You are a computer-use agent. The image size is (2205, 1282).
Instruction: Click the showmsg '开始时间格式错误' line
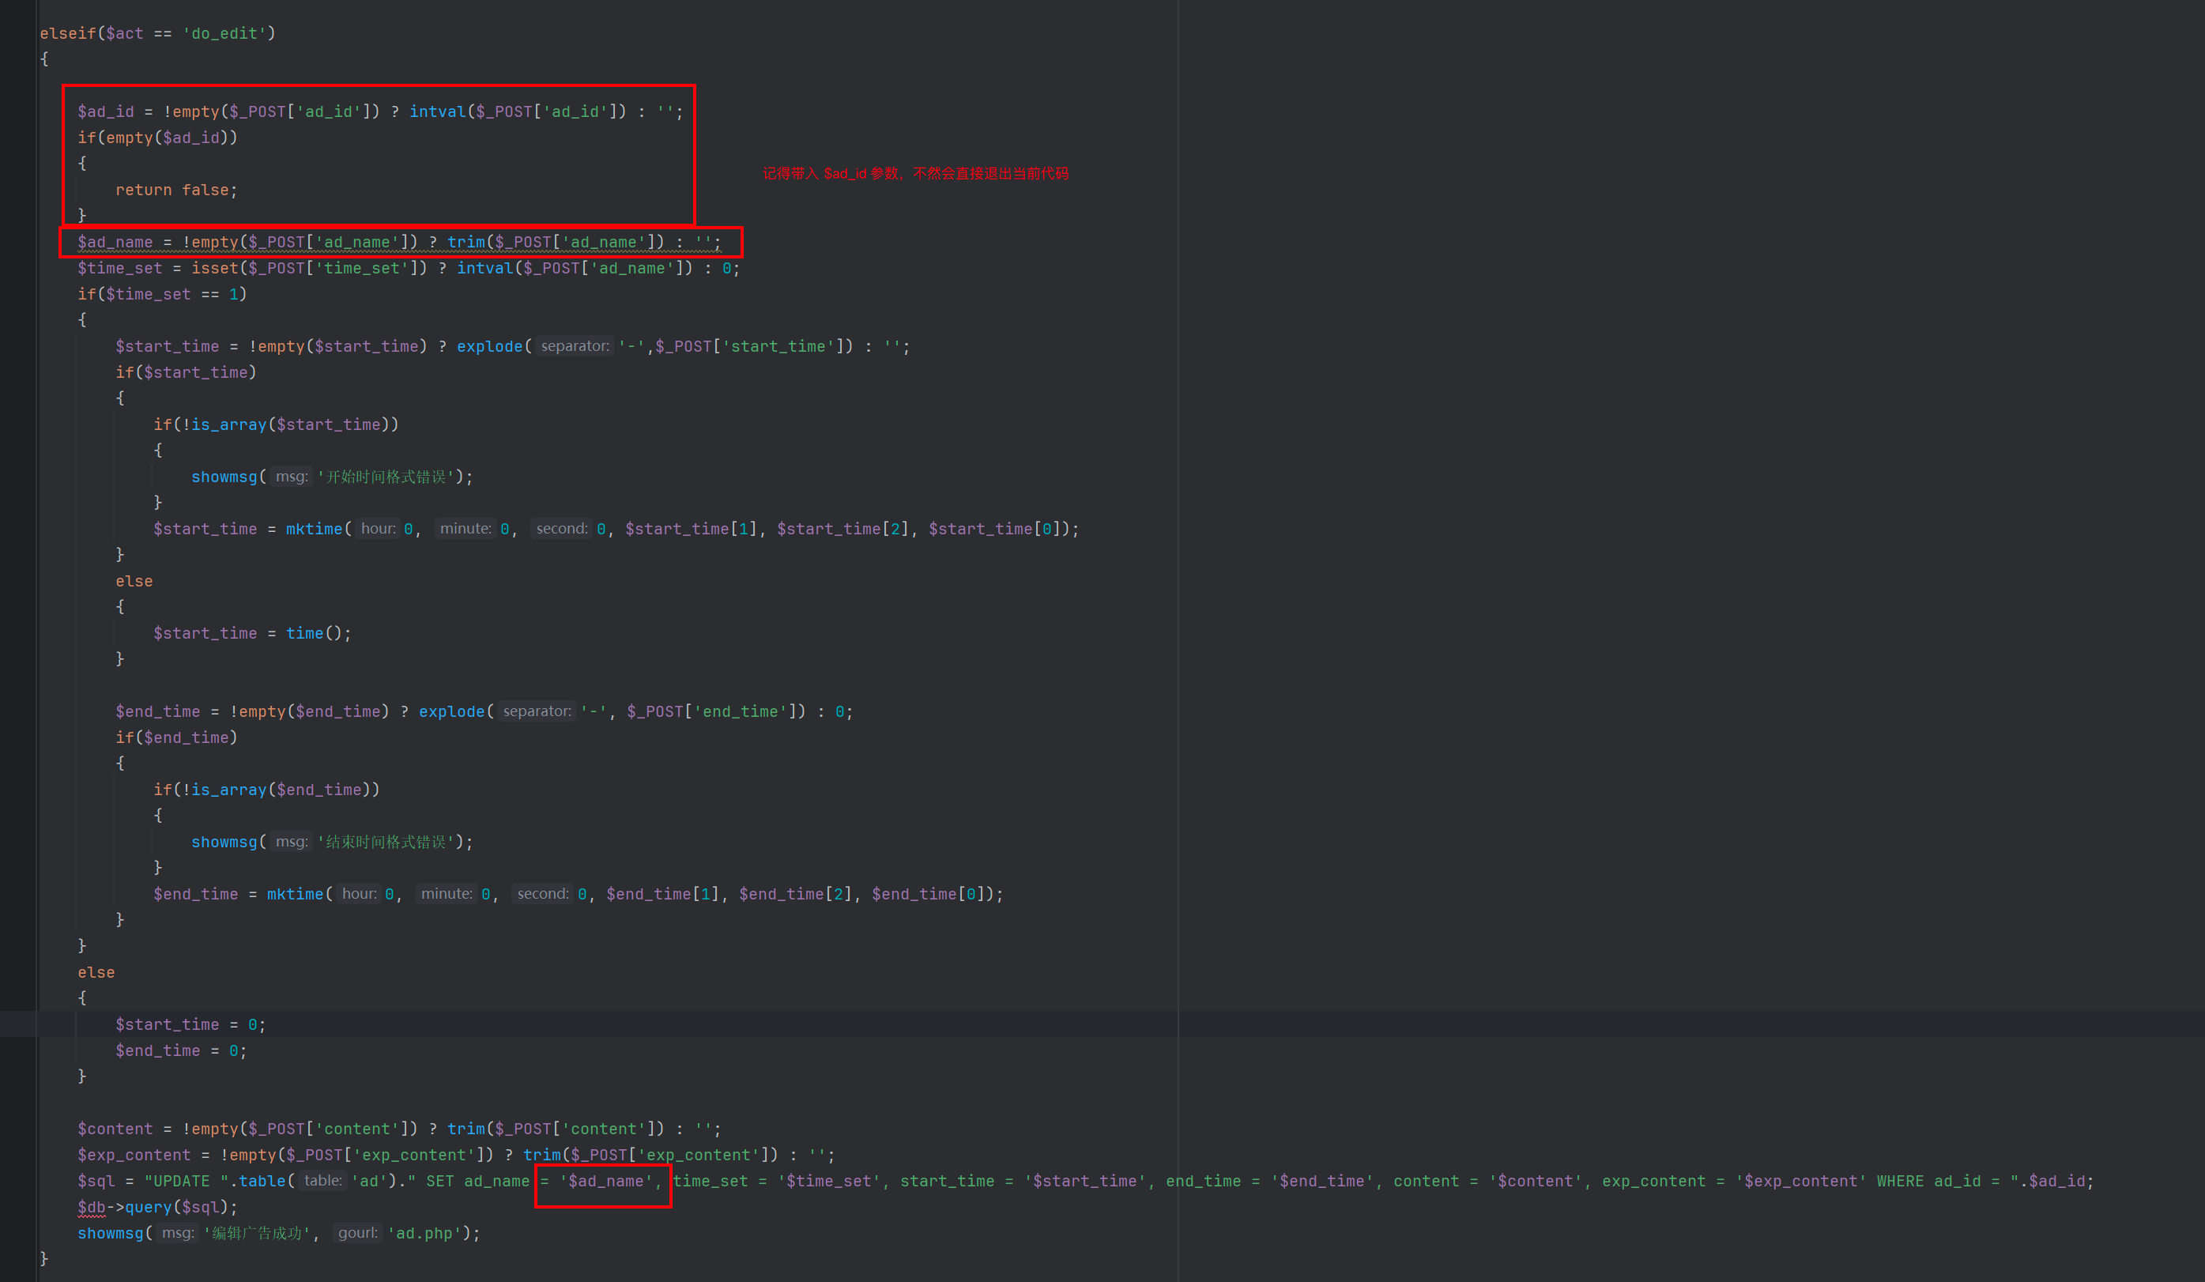coord(332,477)
